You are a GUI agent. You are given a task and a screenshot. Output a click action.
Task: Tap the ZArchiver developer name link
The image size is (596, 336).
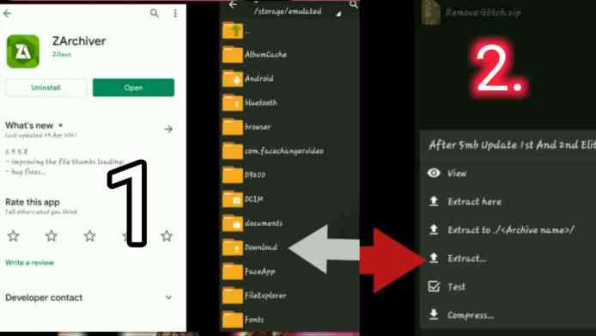(x=62, y=54)
